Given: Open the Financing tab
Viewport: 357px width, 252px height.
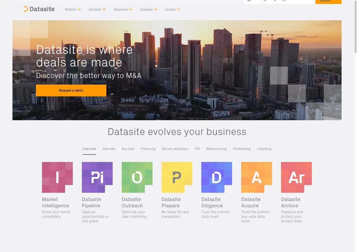Looking at the screenshot, I should click(x=148, y=149).
